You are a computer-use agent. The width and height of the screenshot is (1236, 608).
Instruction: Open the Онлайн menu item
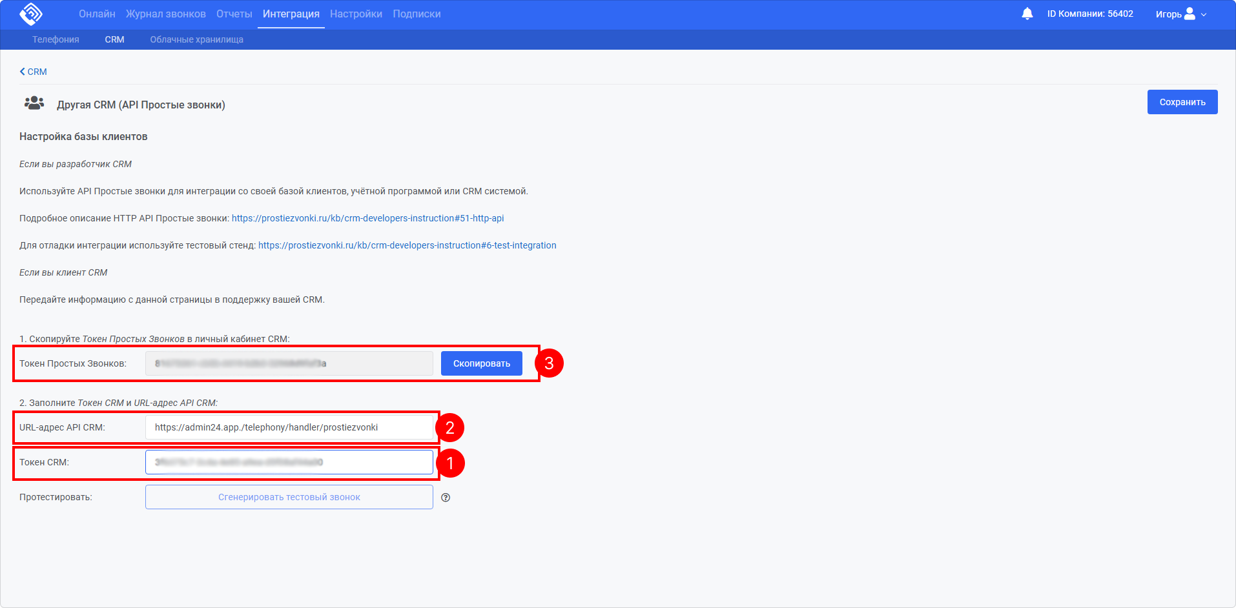point(97,14)
